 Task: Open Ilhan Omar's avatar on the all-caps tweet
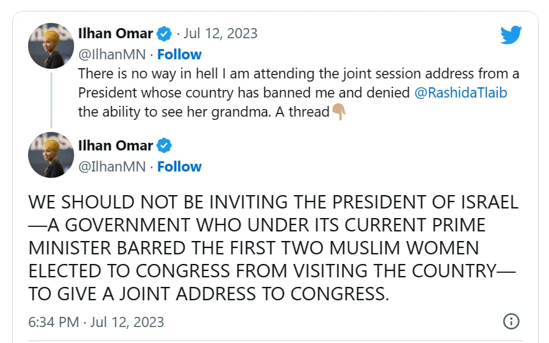pyautogui.click(x=52, y=155)
